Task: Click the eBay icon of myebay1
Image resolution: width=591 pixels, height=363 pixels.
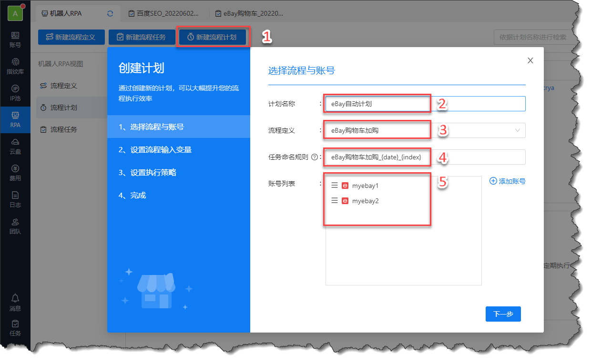Action: tap(345, 186)
